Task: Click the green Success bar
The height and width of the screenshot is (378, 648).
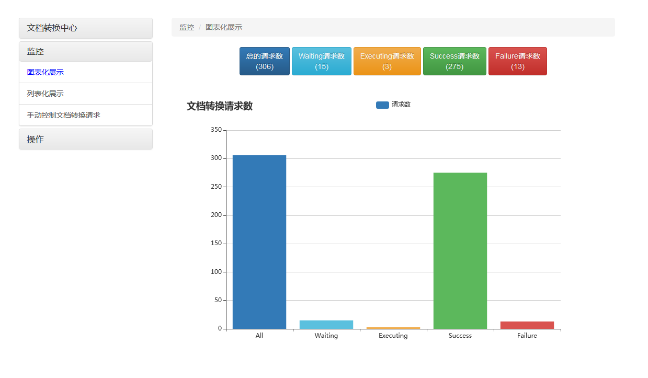Action: click(x=460, y=251)
